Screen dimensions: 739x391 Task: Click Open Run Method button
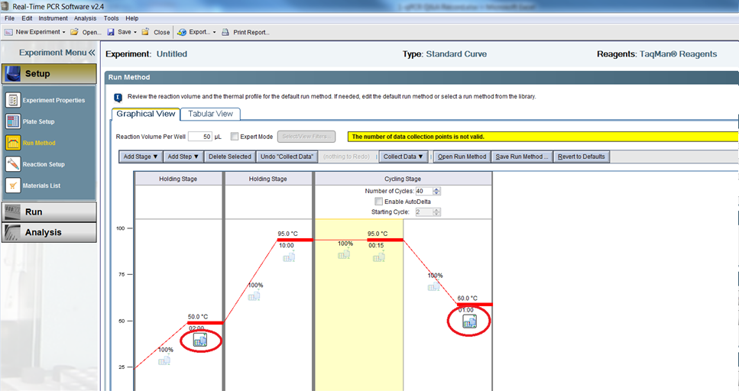click(x=462, y=157)
